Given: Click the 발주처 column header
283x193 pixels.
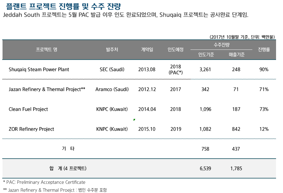Looking at the screenshot, I should pyautogui.click(x=111, y=50).
